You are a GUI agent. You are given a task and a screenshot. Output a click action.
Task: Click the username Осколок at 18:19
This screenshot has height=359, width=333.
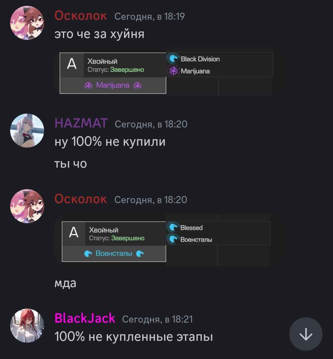[80, 15]
